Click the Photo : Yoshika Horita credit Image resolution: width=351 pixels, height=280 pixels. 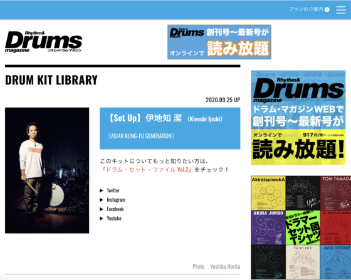tap(216, 267)
